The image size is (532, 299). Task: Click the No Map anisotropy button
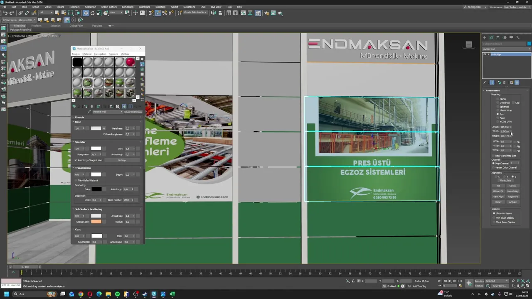coord(122,160)
